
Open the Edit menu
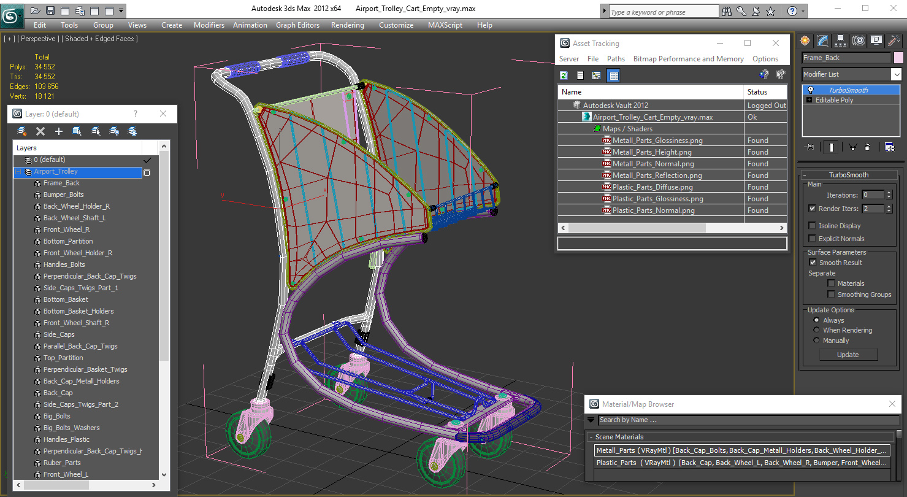pos(40,25)
